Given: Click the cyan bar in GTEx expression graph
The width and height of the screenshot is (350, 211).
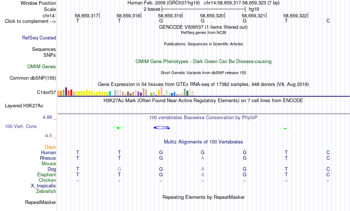Looking at the screenshot, I should [110, 93].
